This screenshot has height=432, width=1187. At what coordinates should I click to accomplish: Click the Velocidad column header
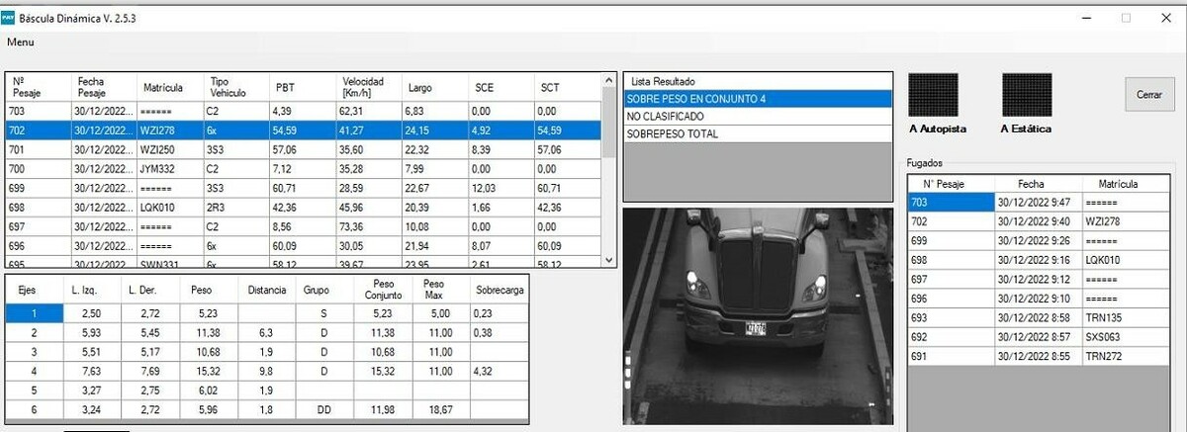pos(368,87)
